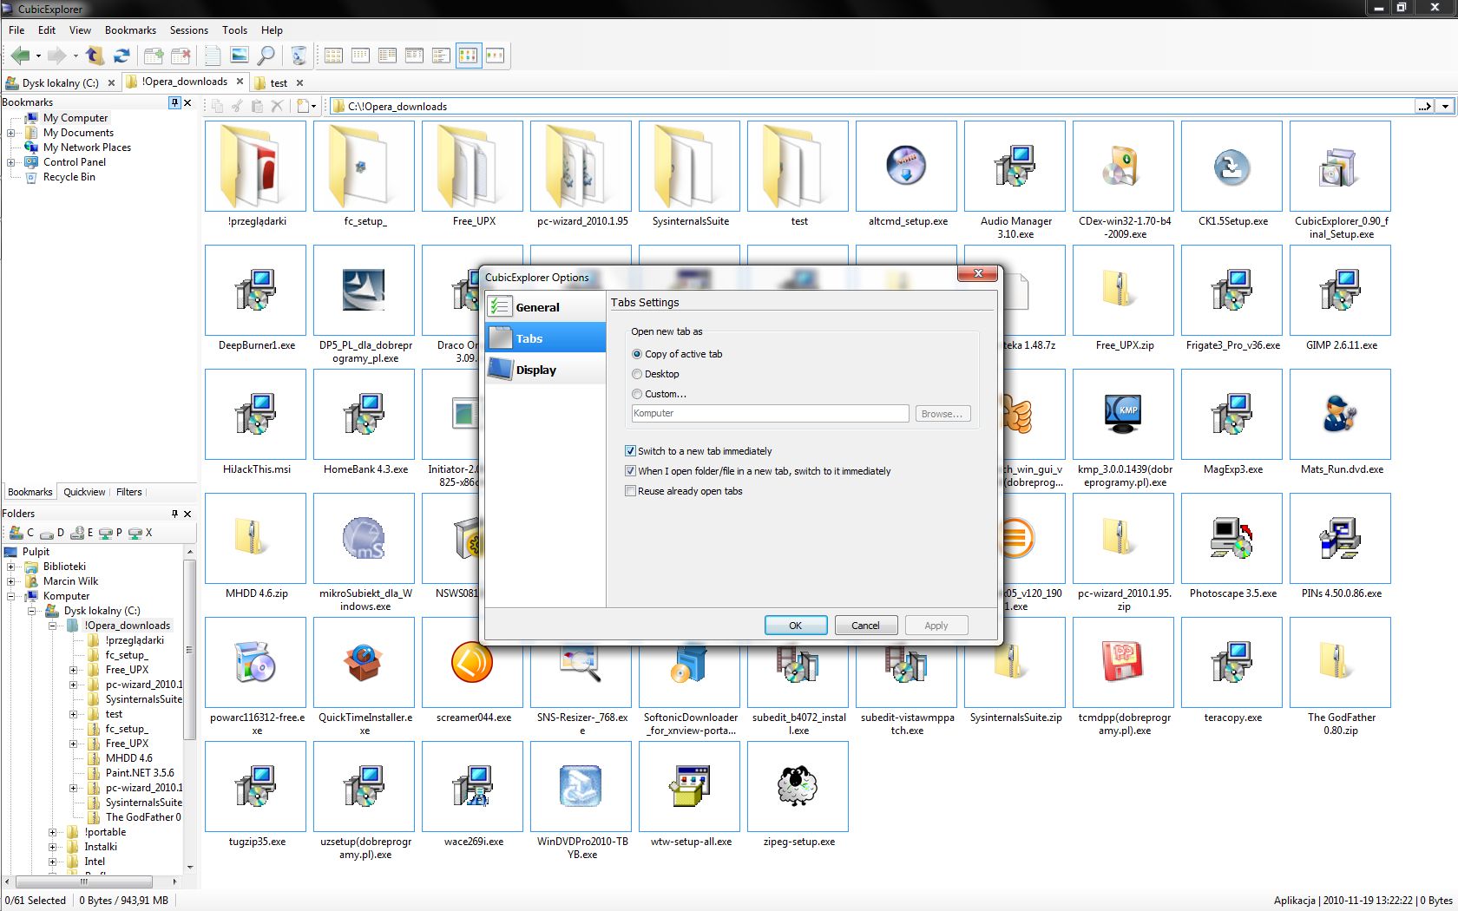Toggle 'When I open folder/file in a new tab' checkbox
This screenshot has width=1458, height=911.
(758, 471)
